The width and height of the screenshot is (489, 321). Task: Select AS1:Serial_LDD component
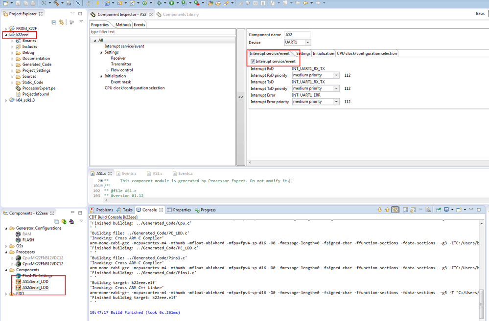click(35, 281)
